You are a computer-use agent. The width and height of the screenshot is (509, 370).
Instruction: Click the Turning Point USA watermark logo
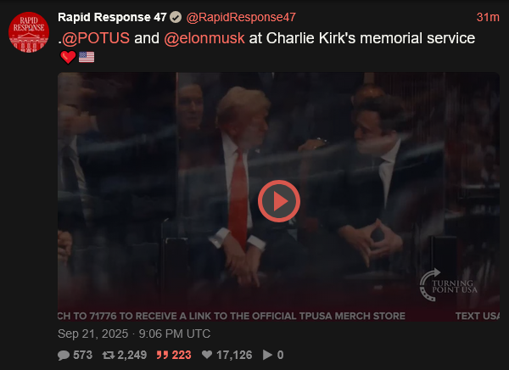(448, 285)
